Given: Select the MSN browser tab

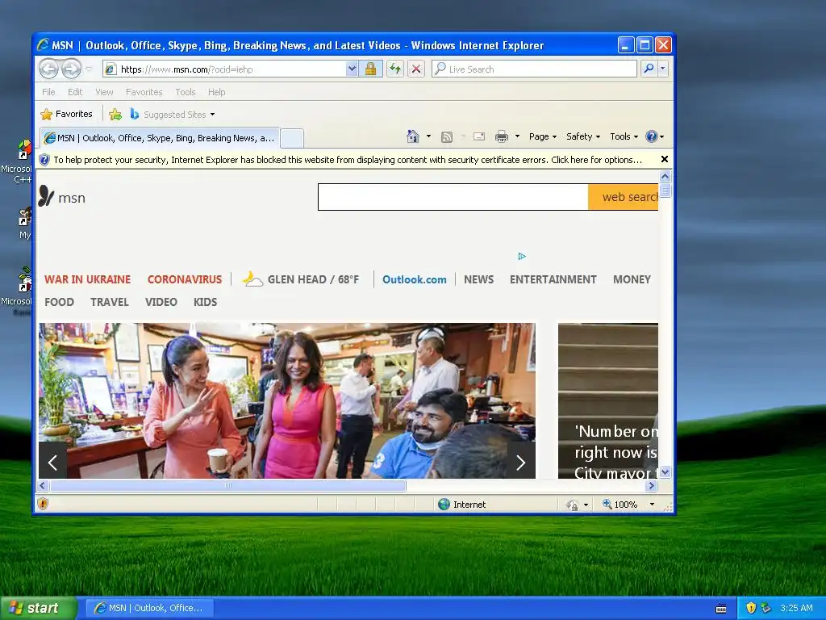Looking at the screenshot, I should click(x=161, y=138).
